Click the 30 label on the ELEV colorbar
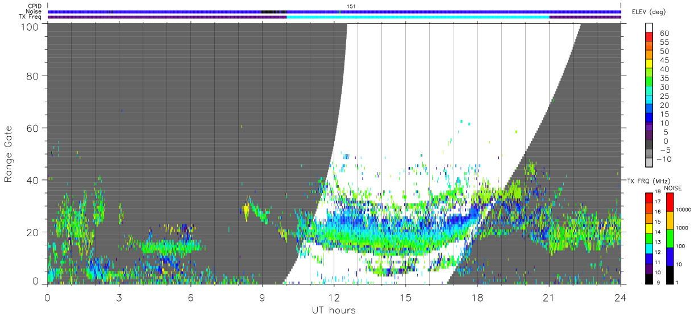Image resolution: width=698 pixels, height=322 pixels. pyautogui.click(x=664, y=87)
